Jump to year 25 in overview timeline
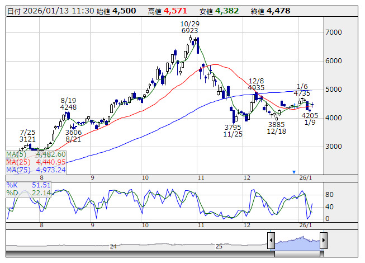Viewport: 365px width, 263px height. coord(219,246)
